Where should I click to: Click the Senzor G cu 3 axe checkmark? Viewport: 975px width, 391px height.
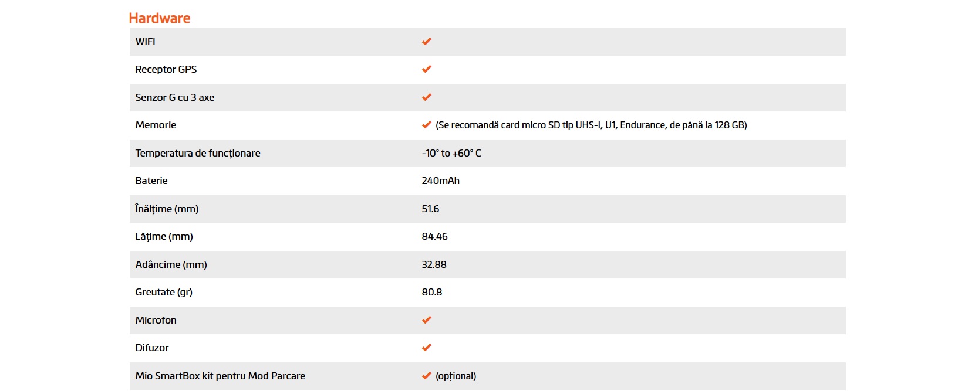(x=427, y=97)
